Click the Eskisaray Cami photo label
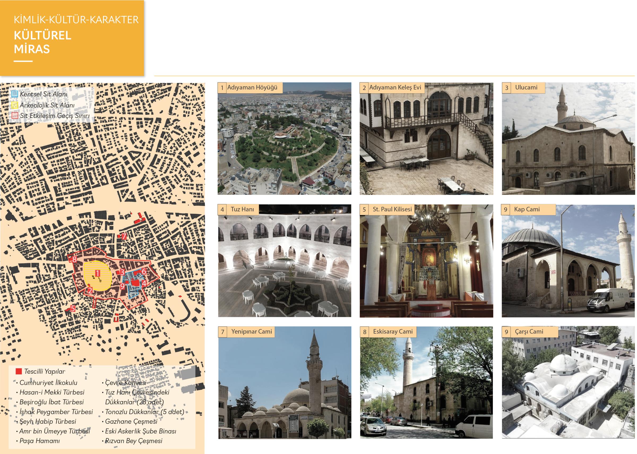The width and height of the screenshot is (637, 454). [392, 332]
